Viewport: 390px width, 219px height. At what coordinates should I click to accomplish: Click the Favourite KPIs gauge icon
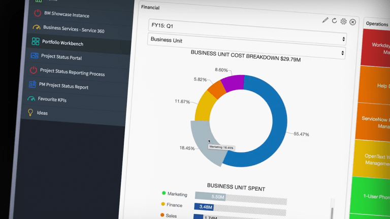31,98
